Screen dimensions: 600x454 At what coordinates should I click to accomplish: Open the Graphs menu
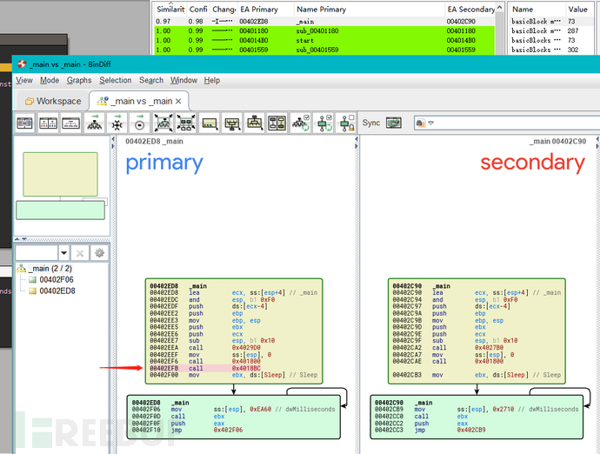click(x=79, y=80)
